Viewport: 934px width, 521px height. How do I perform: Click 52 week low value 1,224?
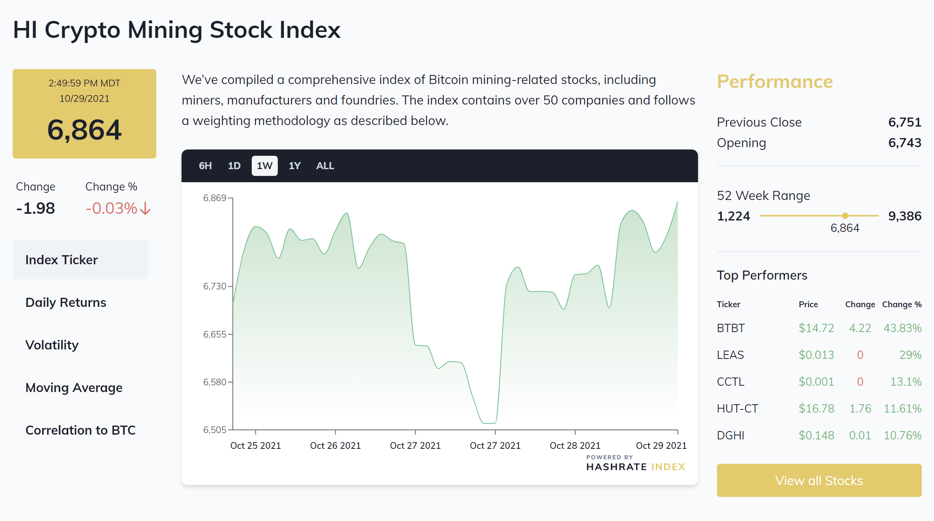[733, 216]
